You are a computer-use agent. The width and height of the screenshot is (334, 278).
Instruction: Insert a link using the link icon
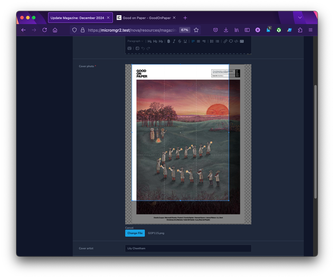pos(225,41)
